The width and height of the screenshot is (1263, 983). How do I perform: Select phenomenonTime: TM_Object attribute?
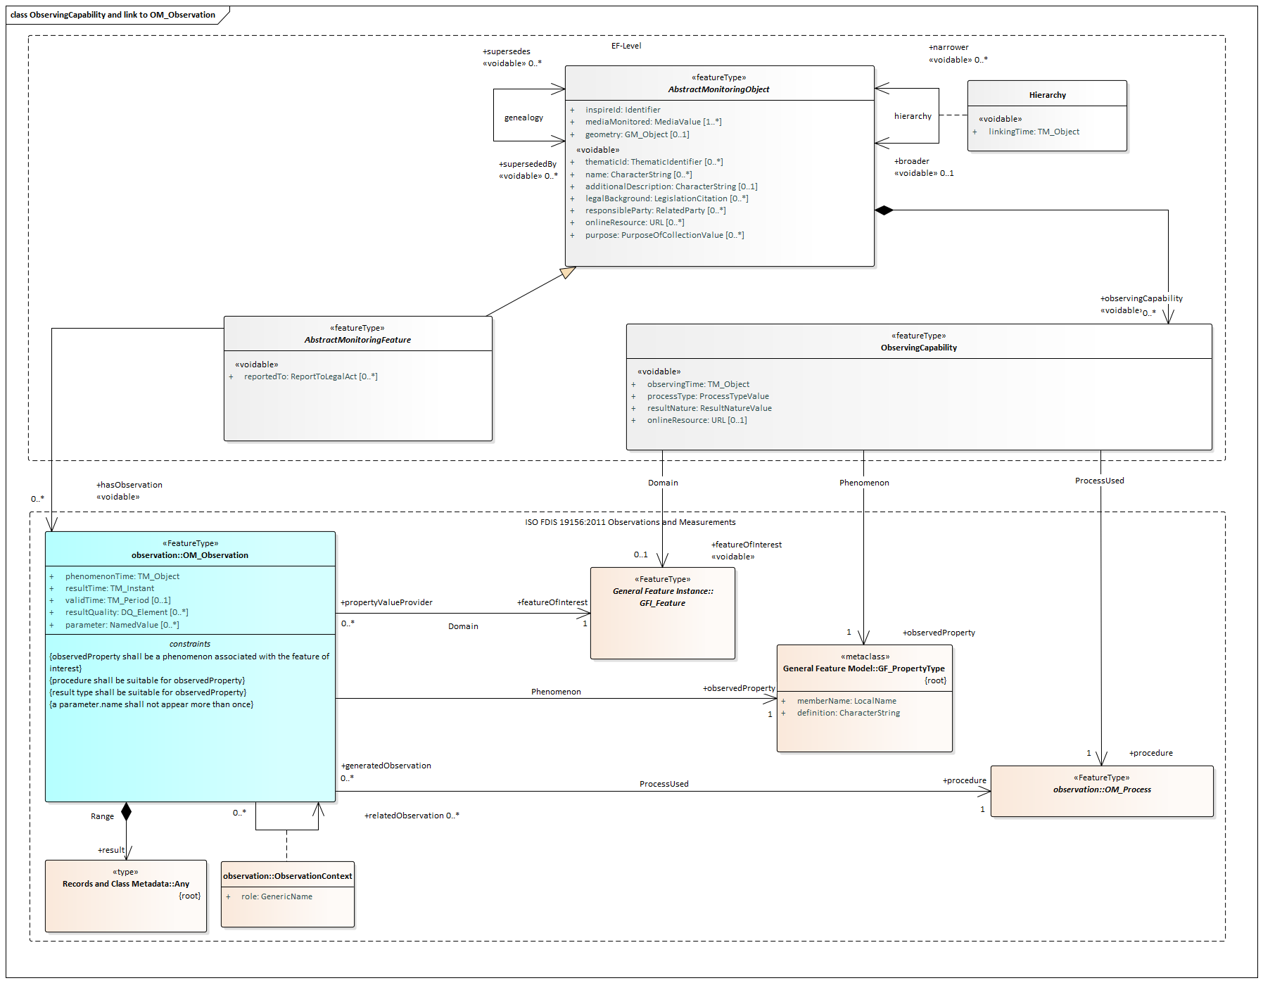[122, 576]
